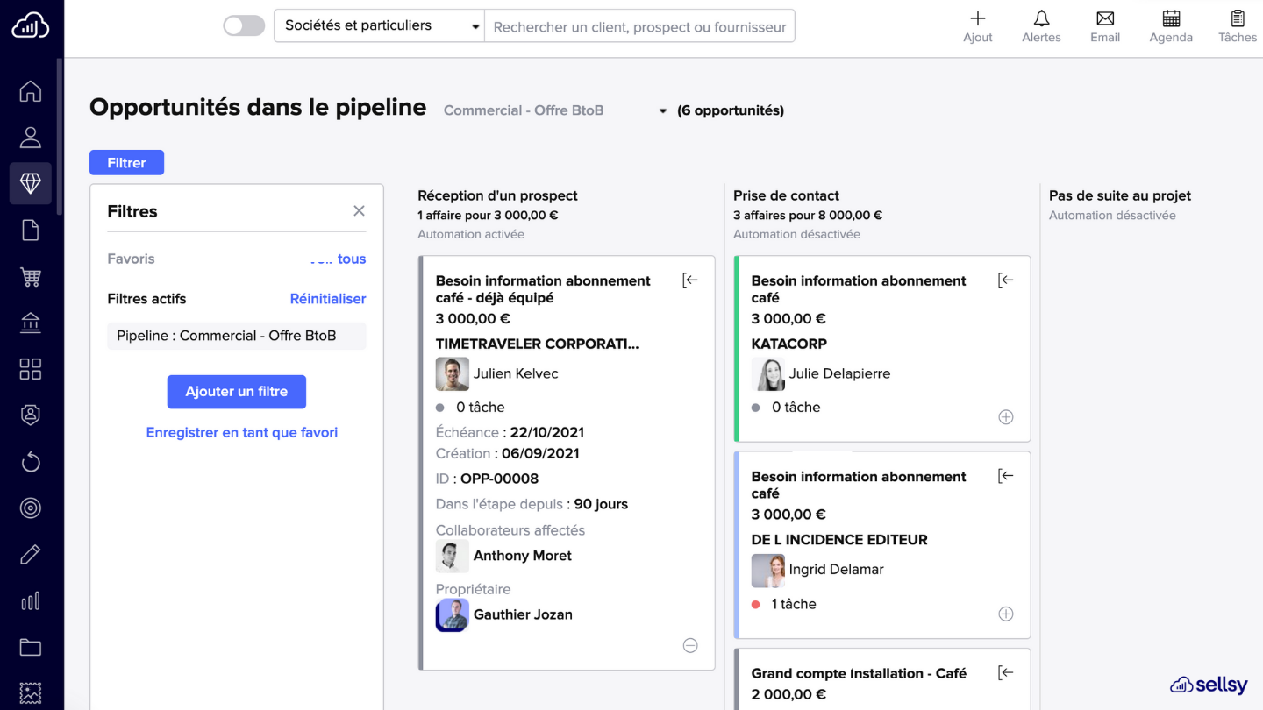
Task: Open the home icon in sidebar
Action: [31, 91]
